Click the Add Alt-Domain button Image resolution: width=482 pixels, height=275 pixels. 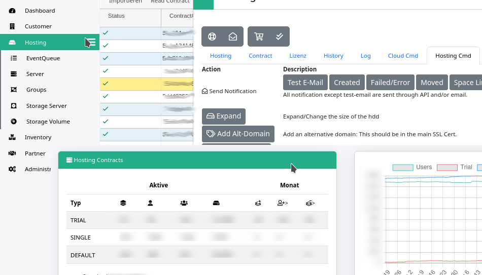pyautogui.click(x=238, y=134)
